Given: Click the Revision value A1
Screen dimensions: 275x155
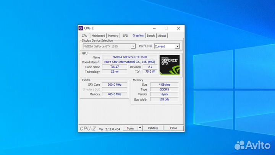Looking at the screenshot, I should pos(150,67).
